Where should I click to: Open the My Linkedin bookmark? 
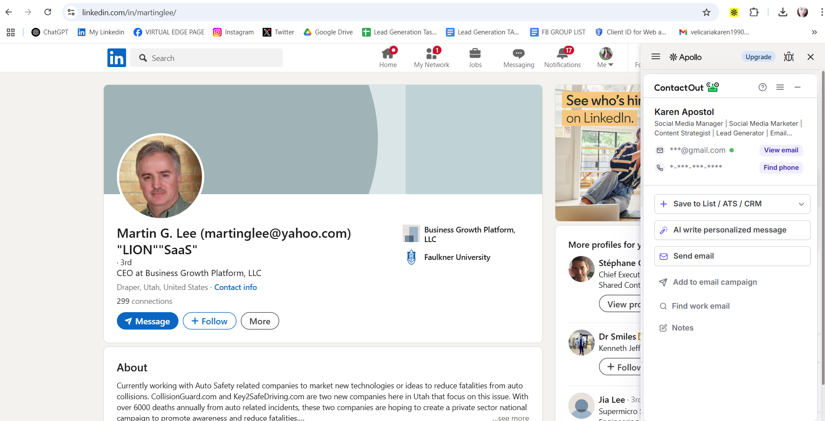(x=101, y=32)
